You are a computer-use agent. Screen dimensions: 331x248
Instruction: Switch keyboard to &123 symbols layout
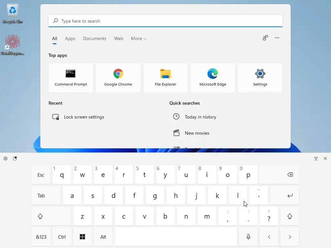point(41,237)
